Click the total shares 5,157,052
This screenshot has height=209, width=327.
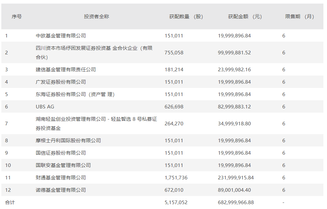point(176,202)
